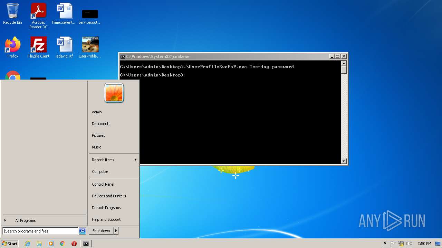Open Opera from the taskbar

click(74, 244)
